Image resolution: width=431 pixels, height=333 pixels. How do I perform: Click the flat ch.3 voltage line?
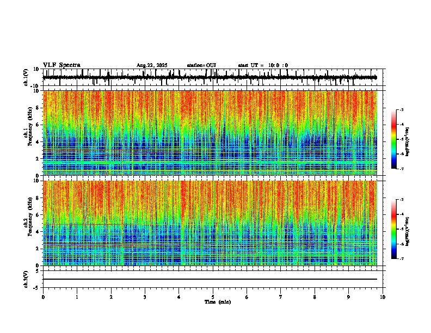(x=210, y=279)
